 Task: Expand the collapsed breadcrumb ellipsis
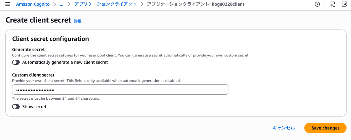pos(61,4)
